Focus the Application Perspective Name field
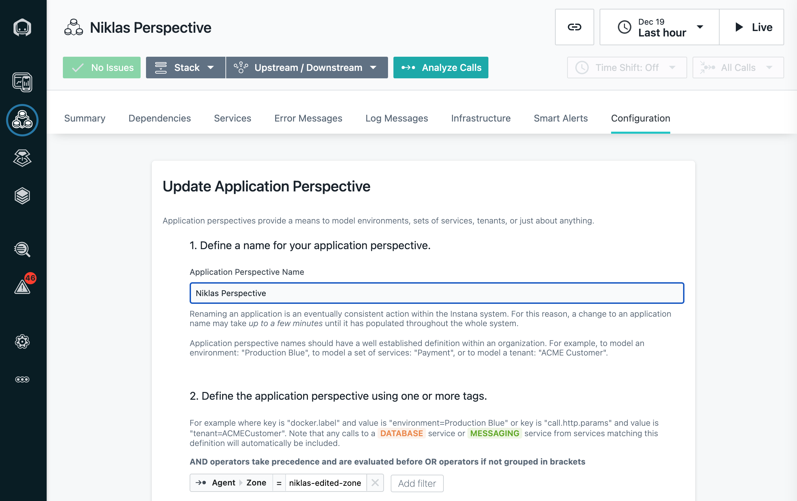The width and height of the screenshot is (797, 501). [437, 293]
